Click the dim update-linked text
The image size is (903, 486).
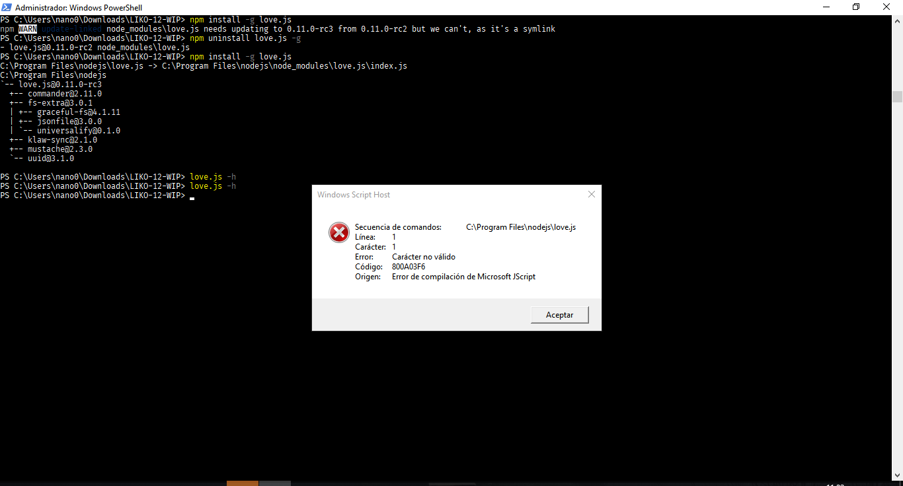(71, 29)
